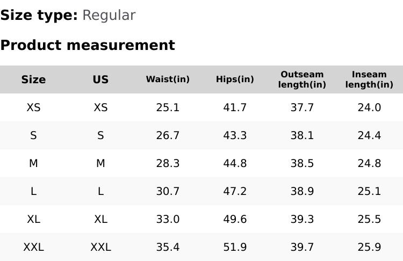403x261 pixels.
Task: Click the "Inseam length(in)" header
Action: 369,79
